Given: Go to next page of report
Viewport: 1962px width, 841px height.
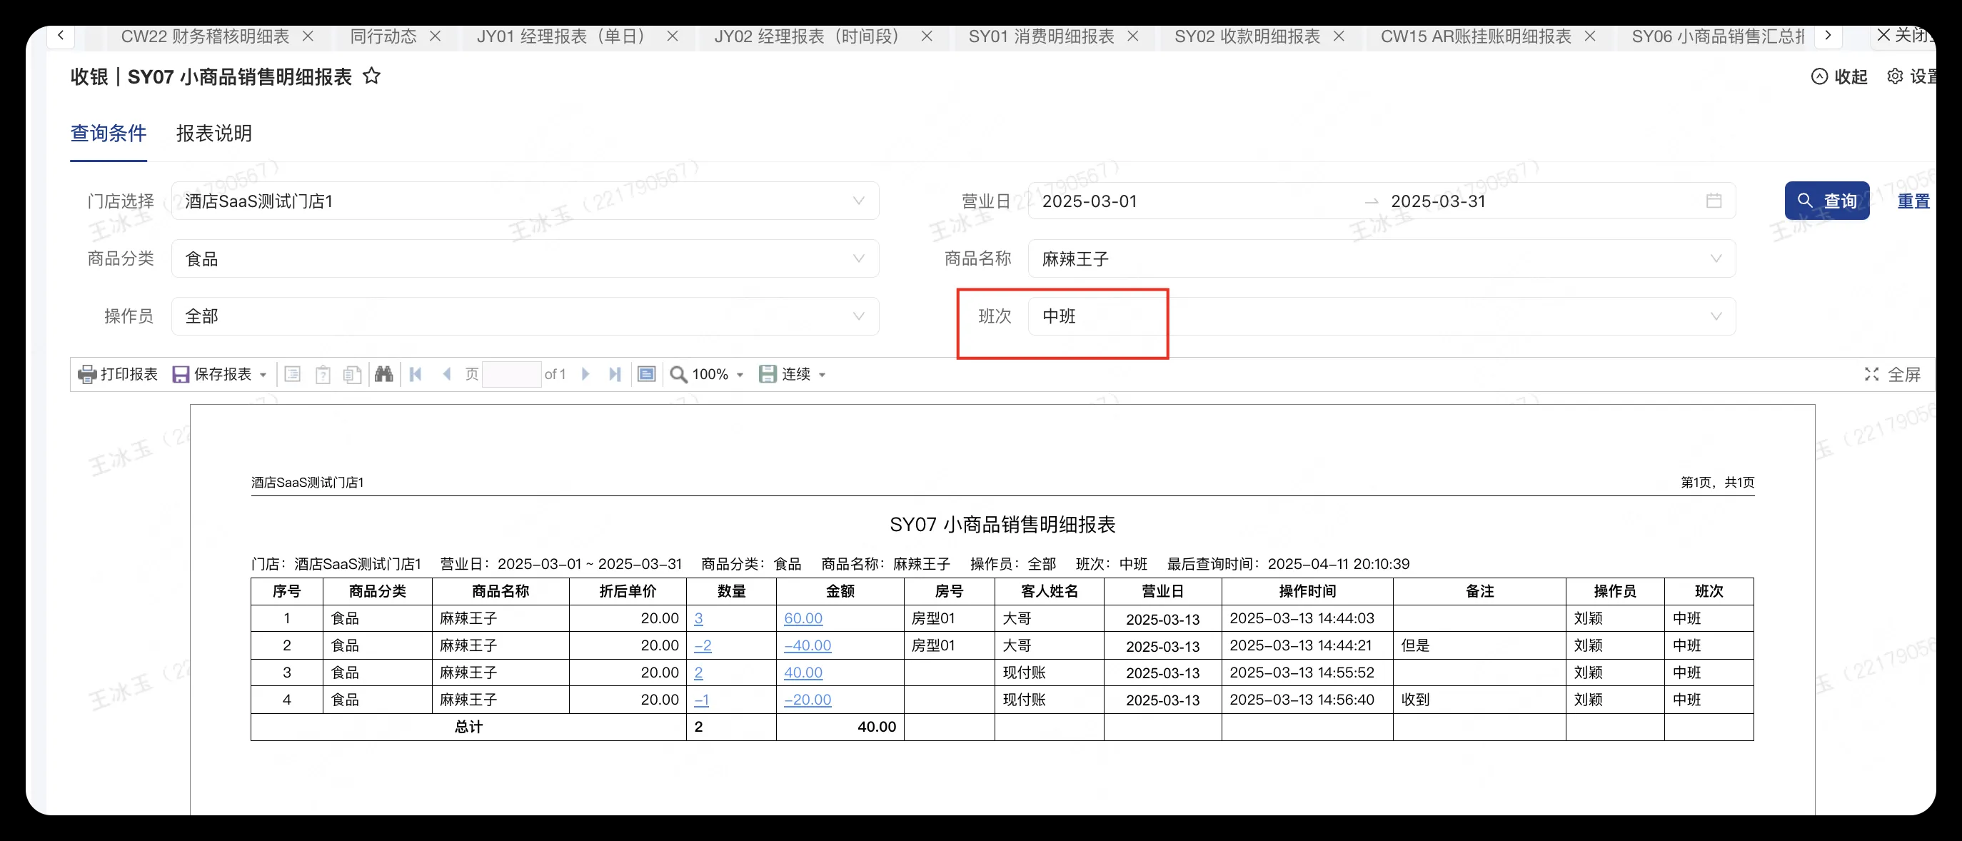Looking at the screenshot, I should (x=585, y=374).
